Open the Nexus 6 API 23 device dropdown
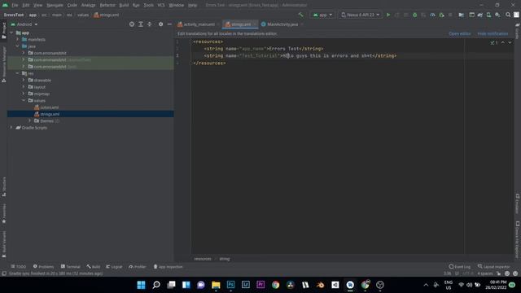 coord(360,15)
